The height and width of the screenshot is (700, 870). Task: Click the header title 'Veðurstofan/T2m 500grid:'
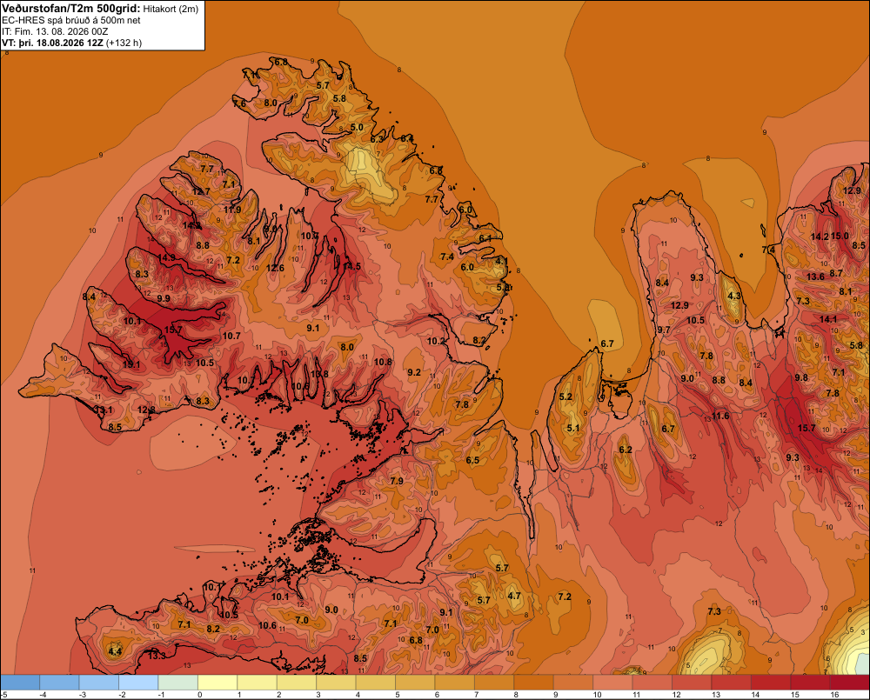[71, 9]
